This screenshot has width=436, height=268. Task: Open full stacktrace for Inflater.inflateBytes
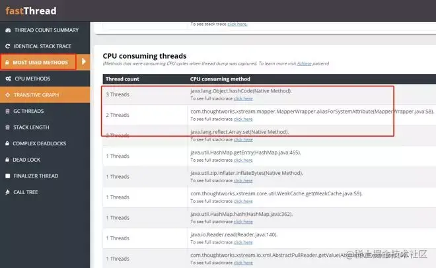243,181
